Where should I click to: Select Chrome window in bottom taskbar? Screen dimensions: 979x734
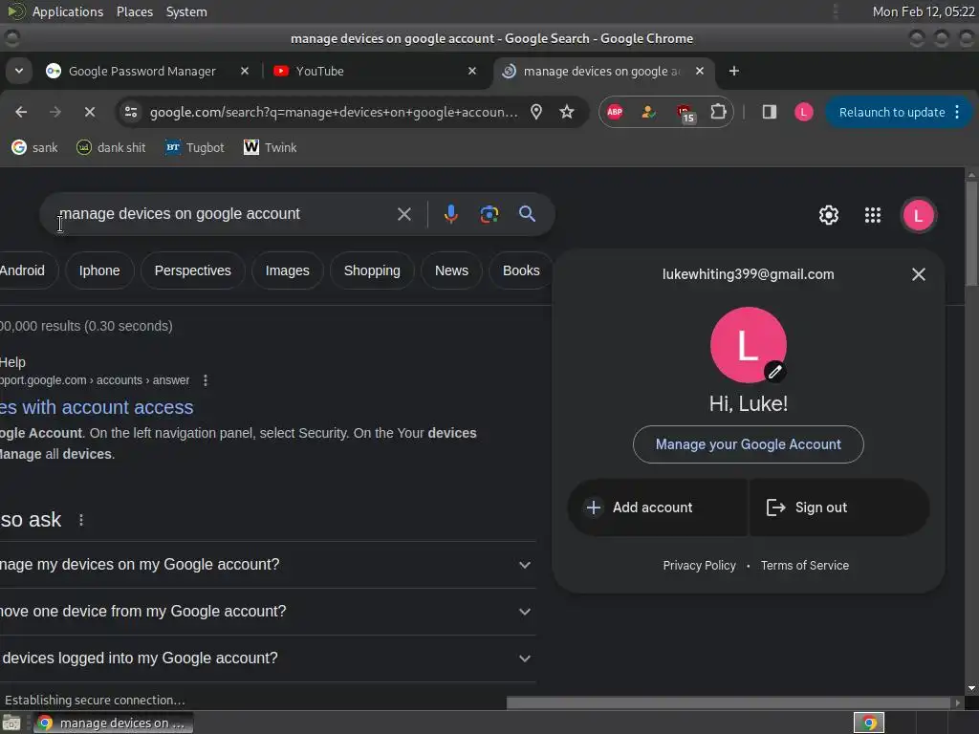tap(113, 723)
